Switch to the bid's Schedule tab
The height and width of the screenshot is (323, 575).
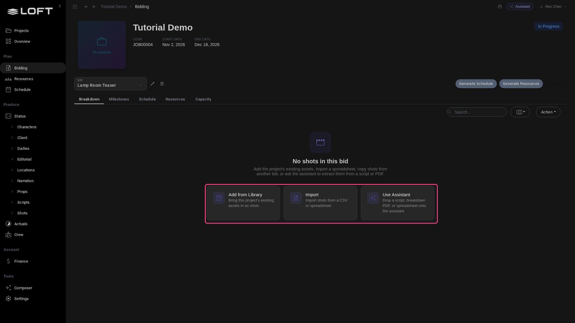147,99
